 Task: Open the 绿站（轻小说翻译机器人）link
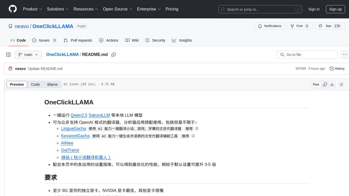point(86,158)
